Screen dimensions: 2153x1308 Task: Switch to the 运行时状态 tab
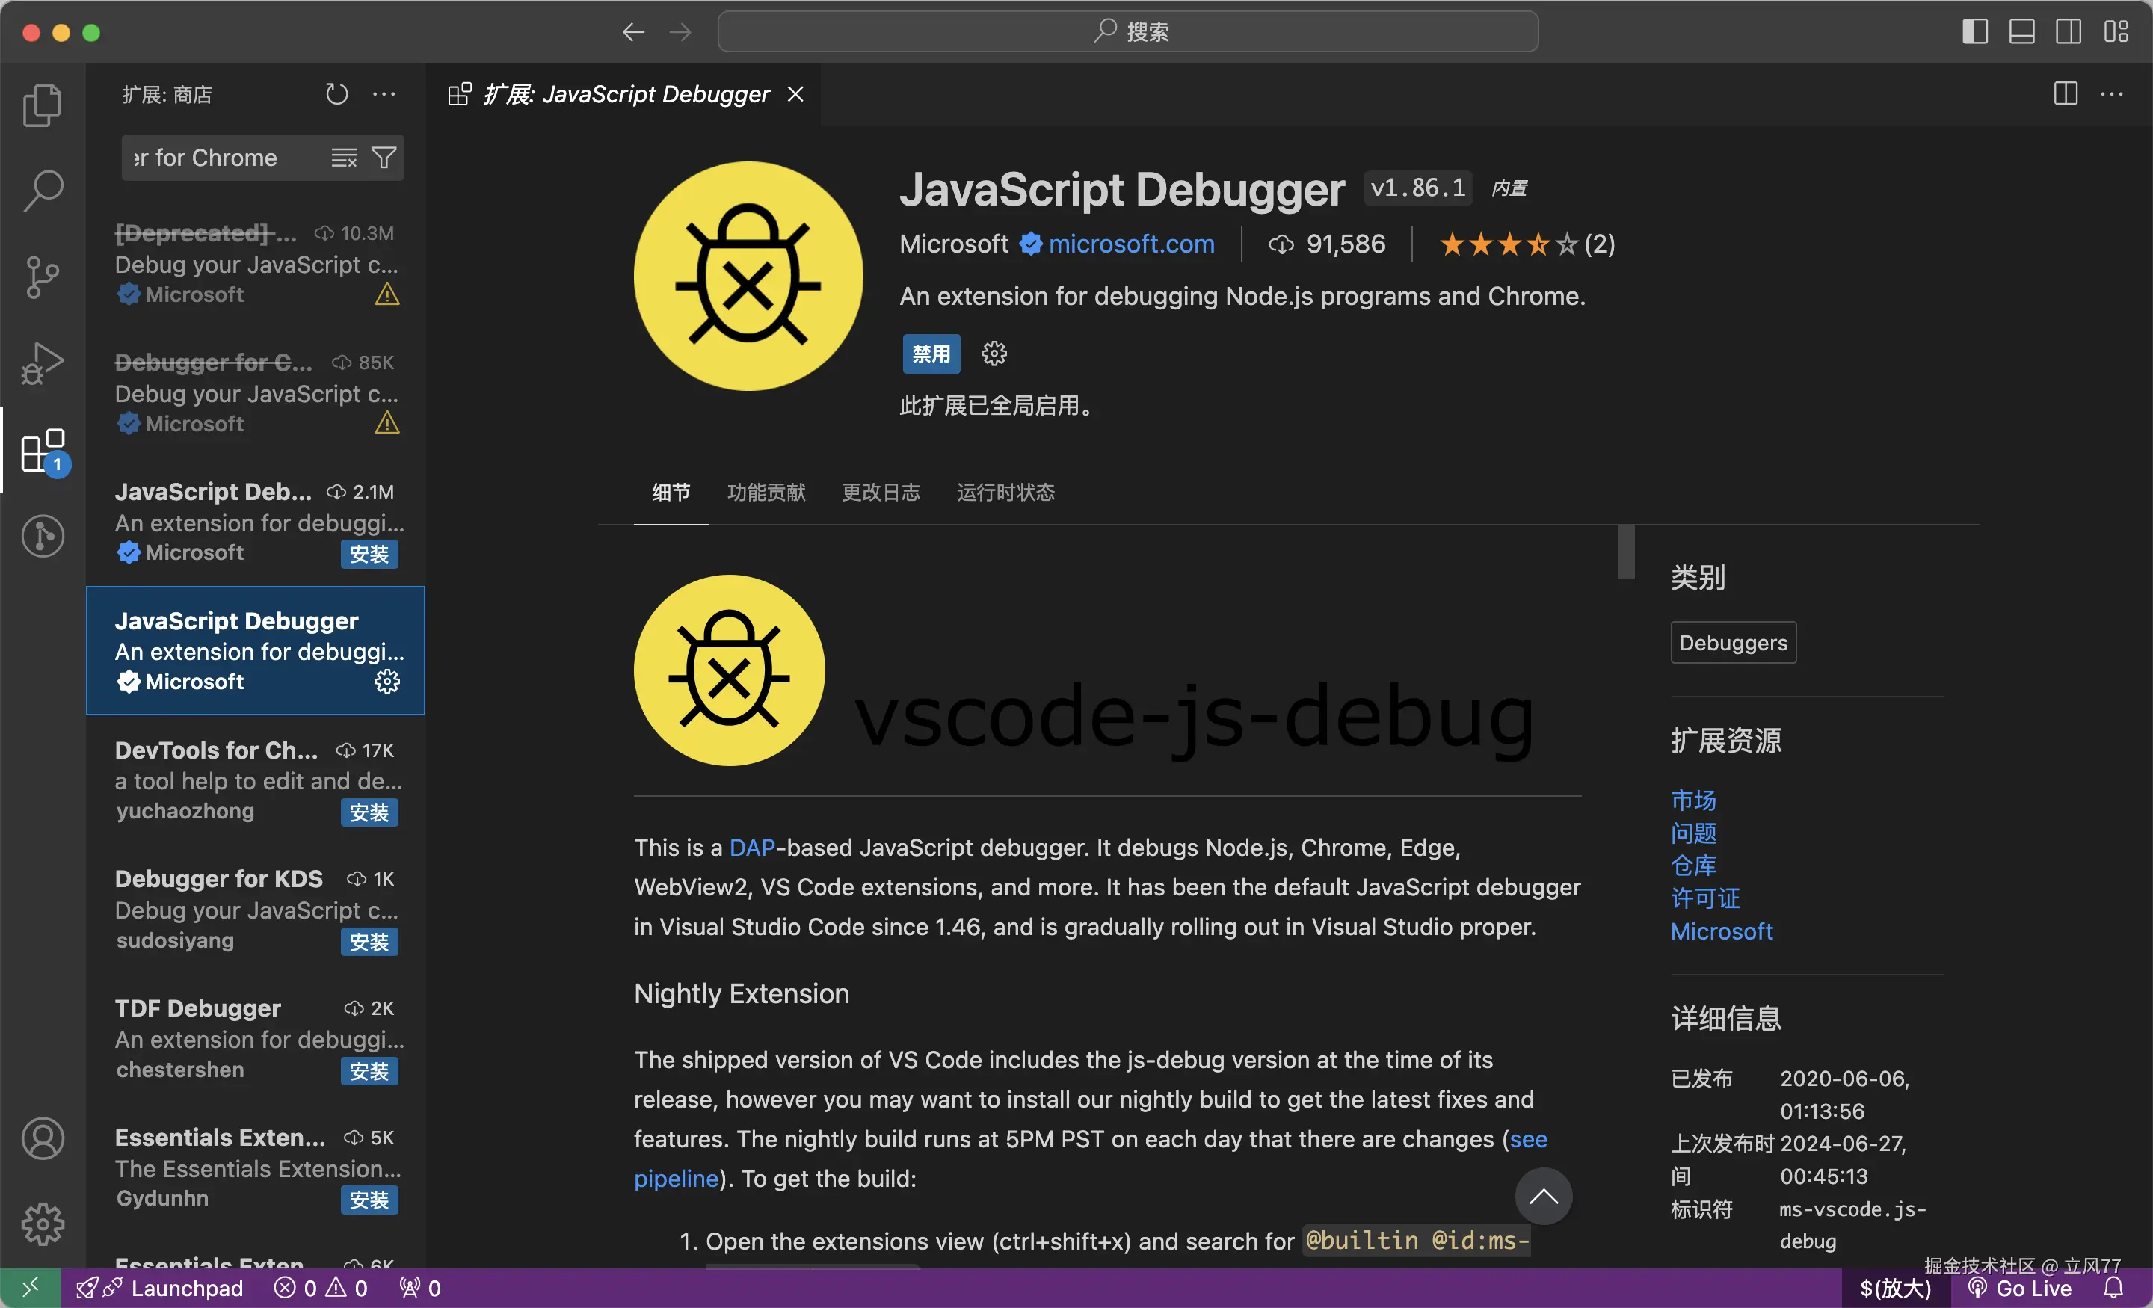point(1005,492)
